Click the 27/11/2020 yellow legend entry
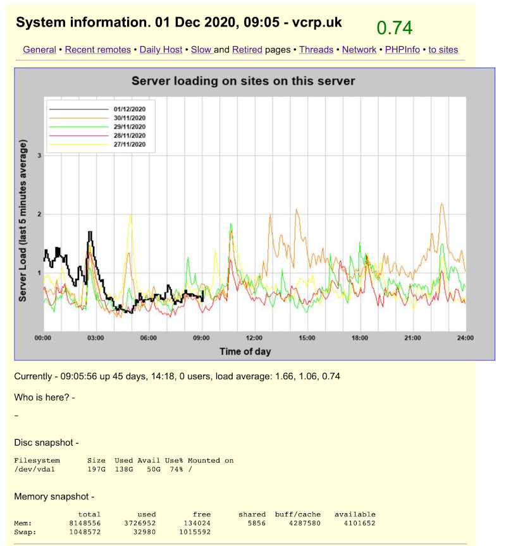 coord(130,145)
